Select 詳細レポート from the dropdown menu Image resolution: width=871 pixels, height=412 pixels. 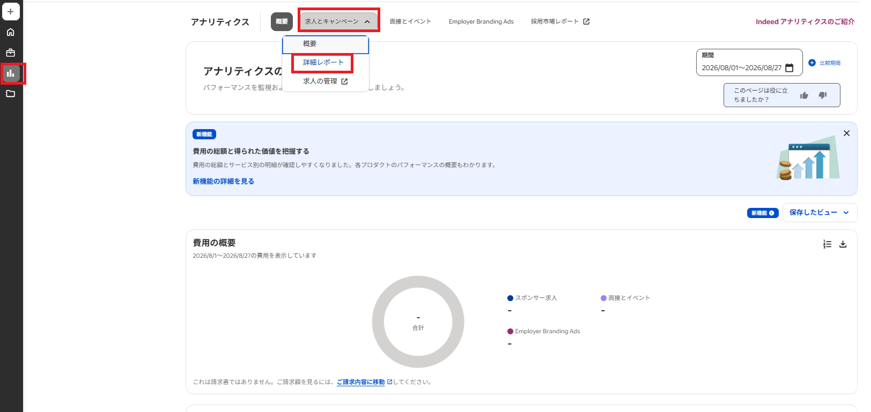tap(323, 63)
